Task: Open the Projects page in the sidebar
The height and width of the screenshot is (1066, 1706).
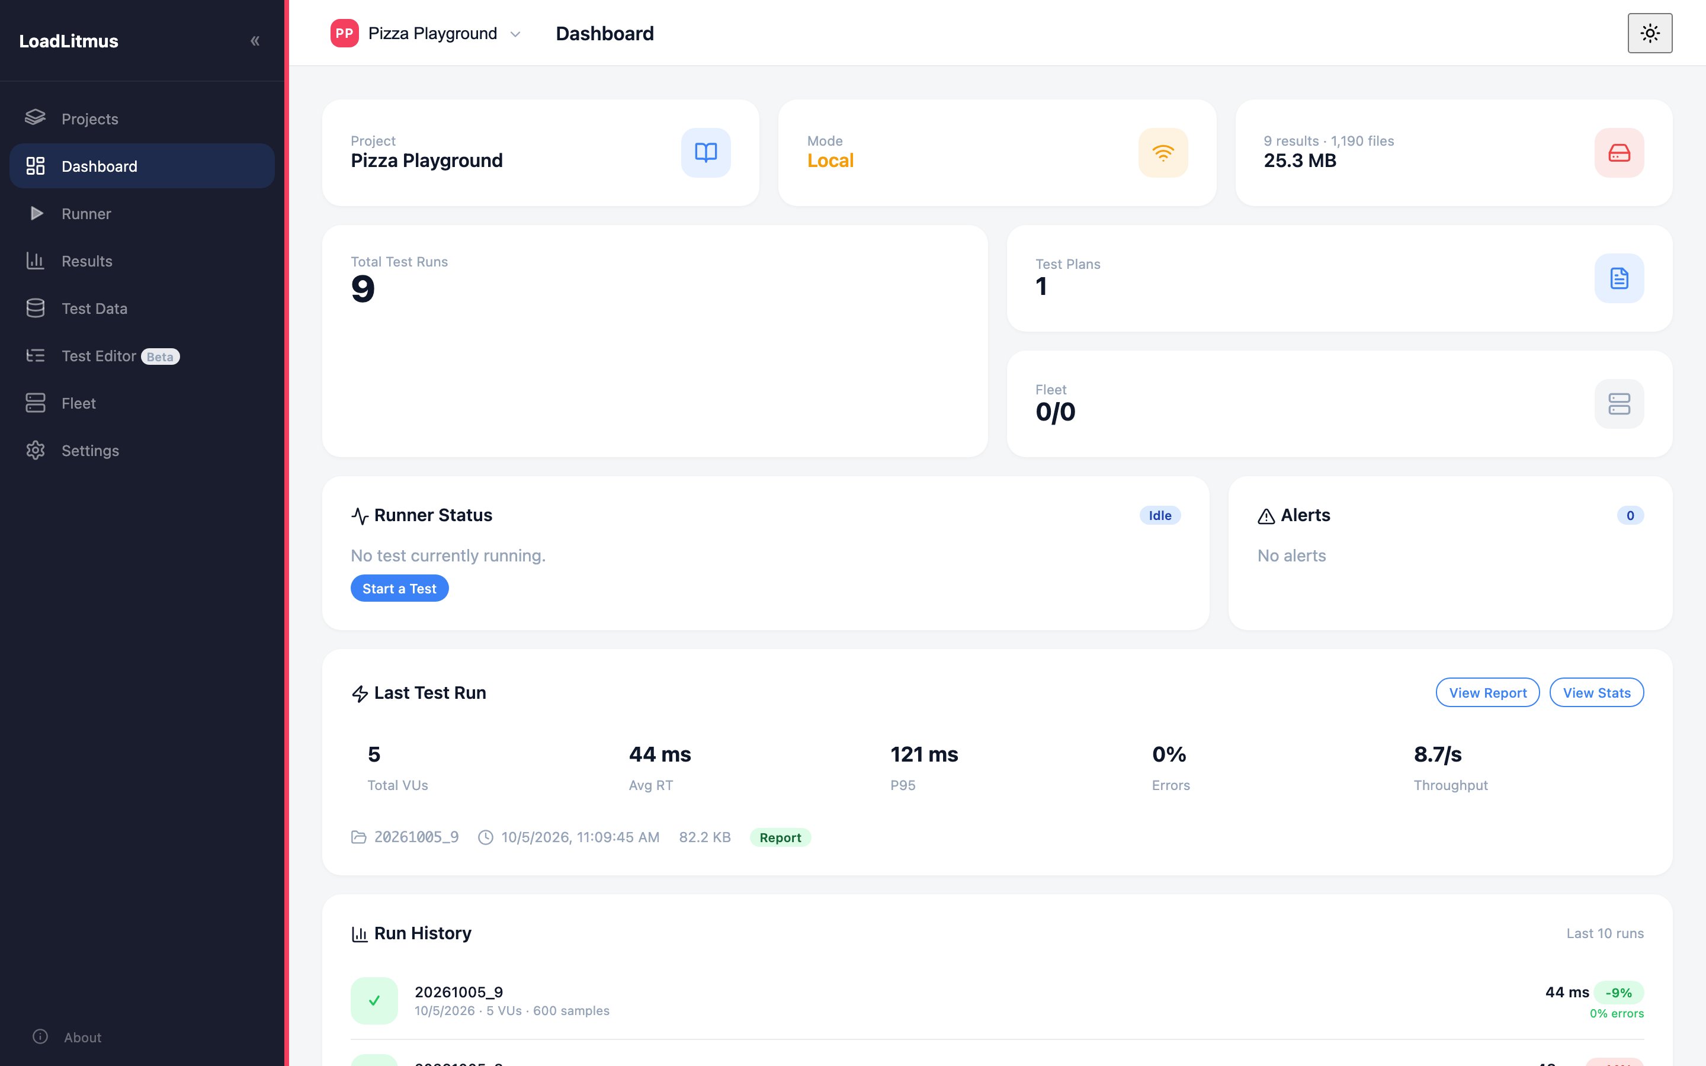Action: click(142, 118)
